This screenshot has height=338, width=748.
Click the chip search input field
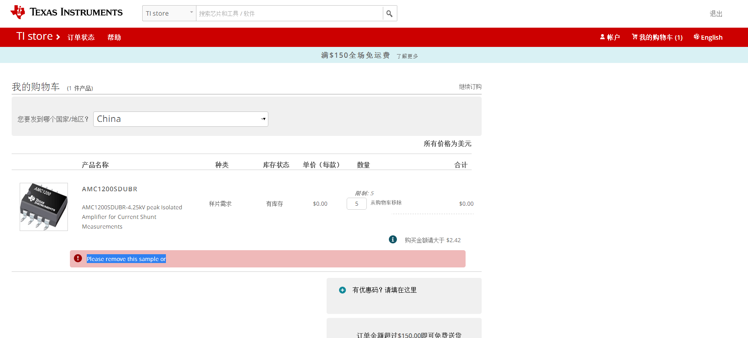[290, 14]
